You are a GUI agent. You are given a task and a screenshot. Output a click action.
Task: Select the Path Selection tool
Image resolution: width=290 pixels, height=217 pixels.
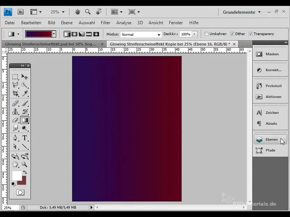click(15, 146)
